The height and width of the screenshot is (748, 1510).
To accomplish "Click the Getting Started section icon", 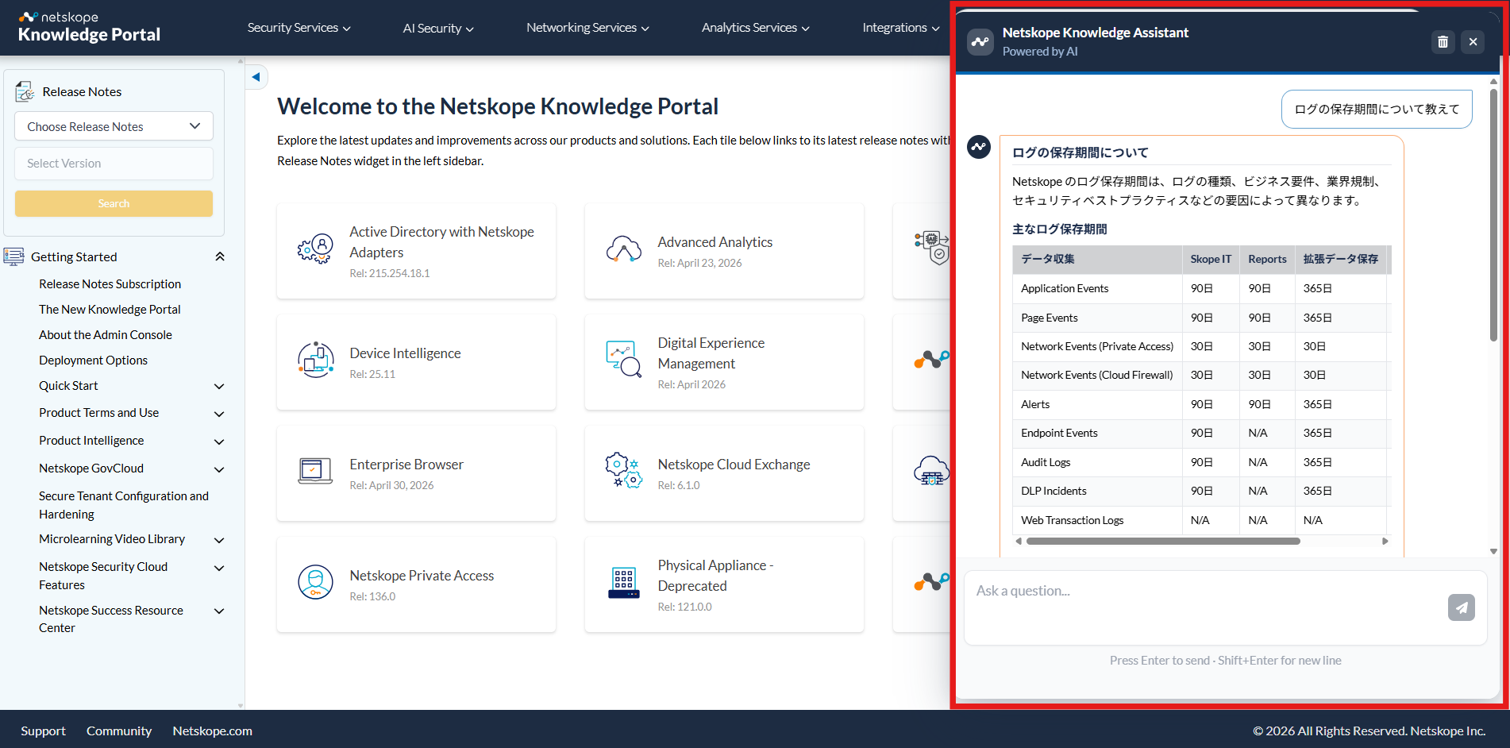I will 13,256.
